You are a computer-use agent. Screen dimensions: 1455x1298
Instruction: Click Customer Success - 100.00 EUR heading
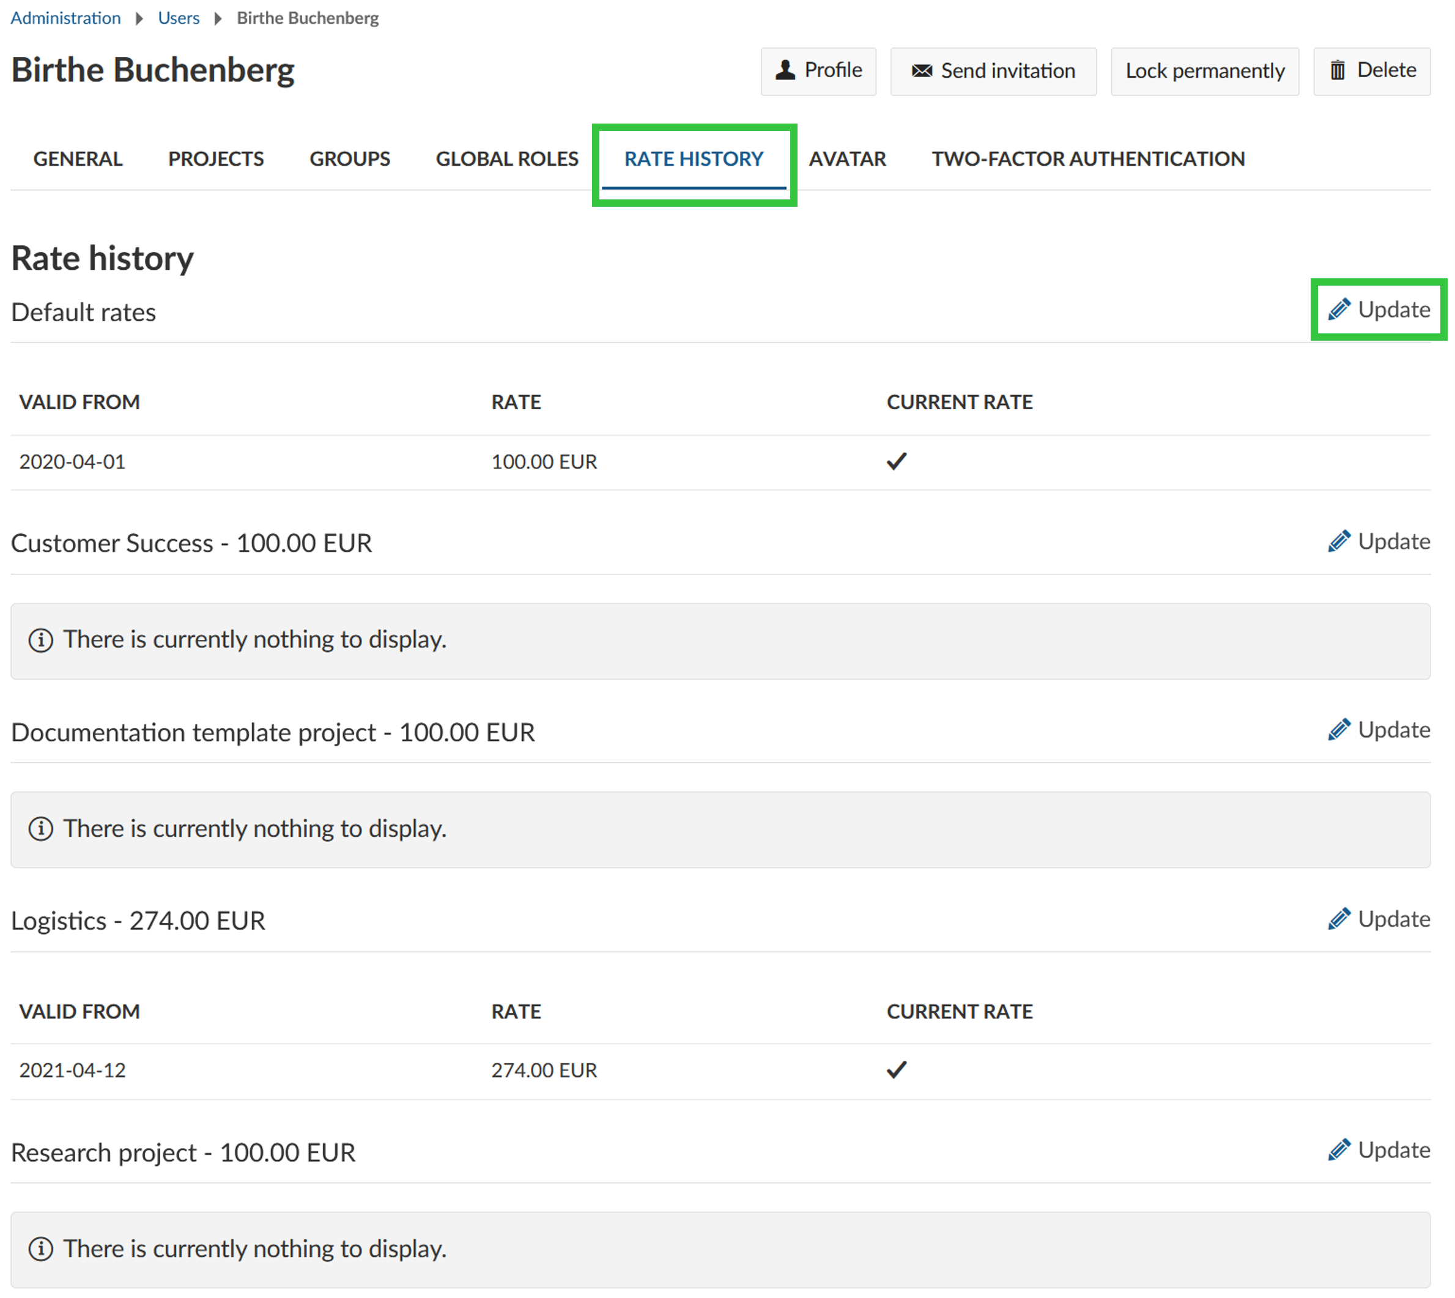pos(192,543)
